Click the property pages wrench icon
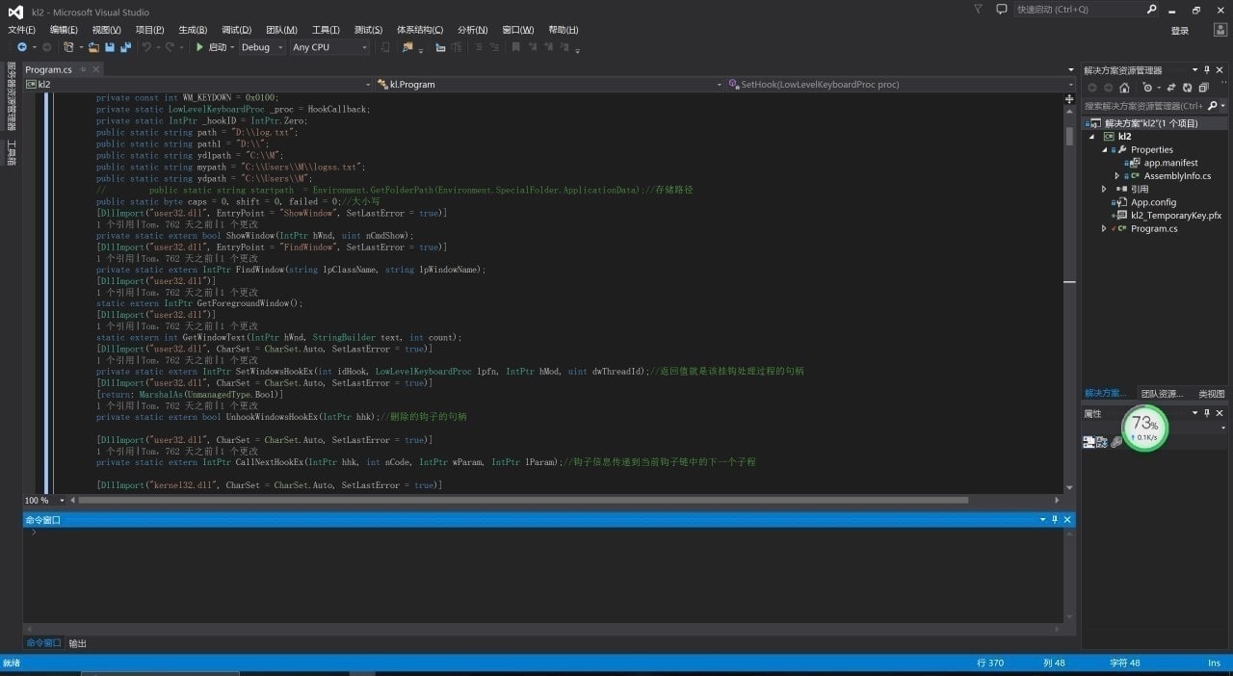The height and width of the screenshot is (676, 1233). coord(1116,442)
